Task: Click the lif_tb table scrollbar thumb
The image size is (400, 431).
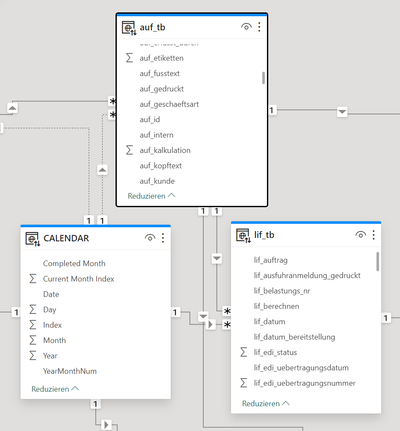Action: click(378, 261)
